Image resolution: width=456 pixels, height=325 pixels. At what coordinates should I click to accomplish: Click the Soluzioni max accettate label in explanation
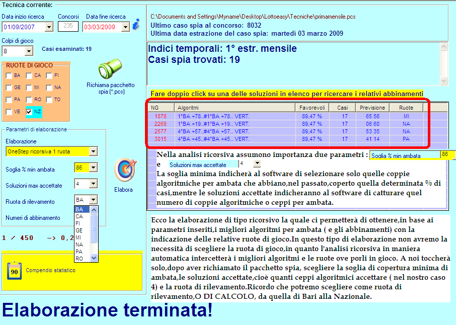pyautogui.click(x=198, y=165)
